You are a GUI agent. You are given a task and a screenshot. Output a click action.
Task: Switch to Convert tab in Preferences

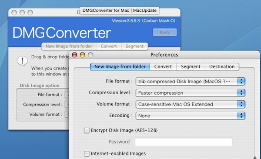pyautogui.click(x=163, y=67)
